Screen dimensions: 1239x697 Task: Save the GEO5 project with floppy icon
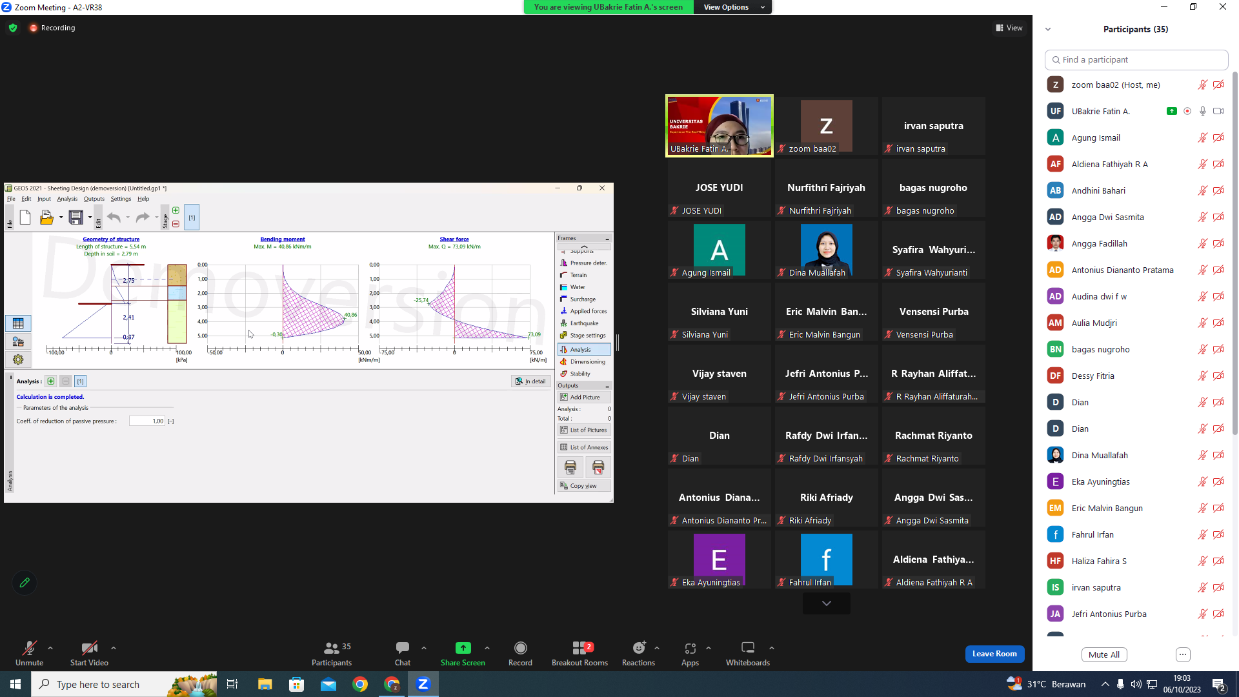(76, 217)
